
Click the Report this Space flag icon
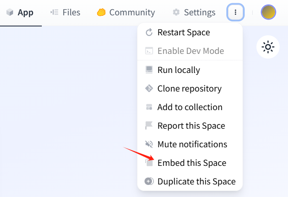149,125
